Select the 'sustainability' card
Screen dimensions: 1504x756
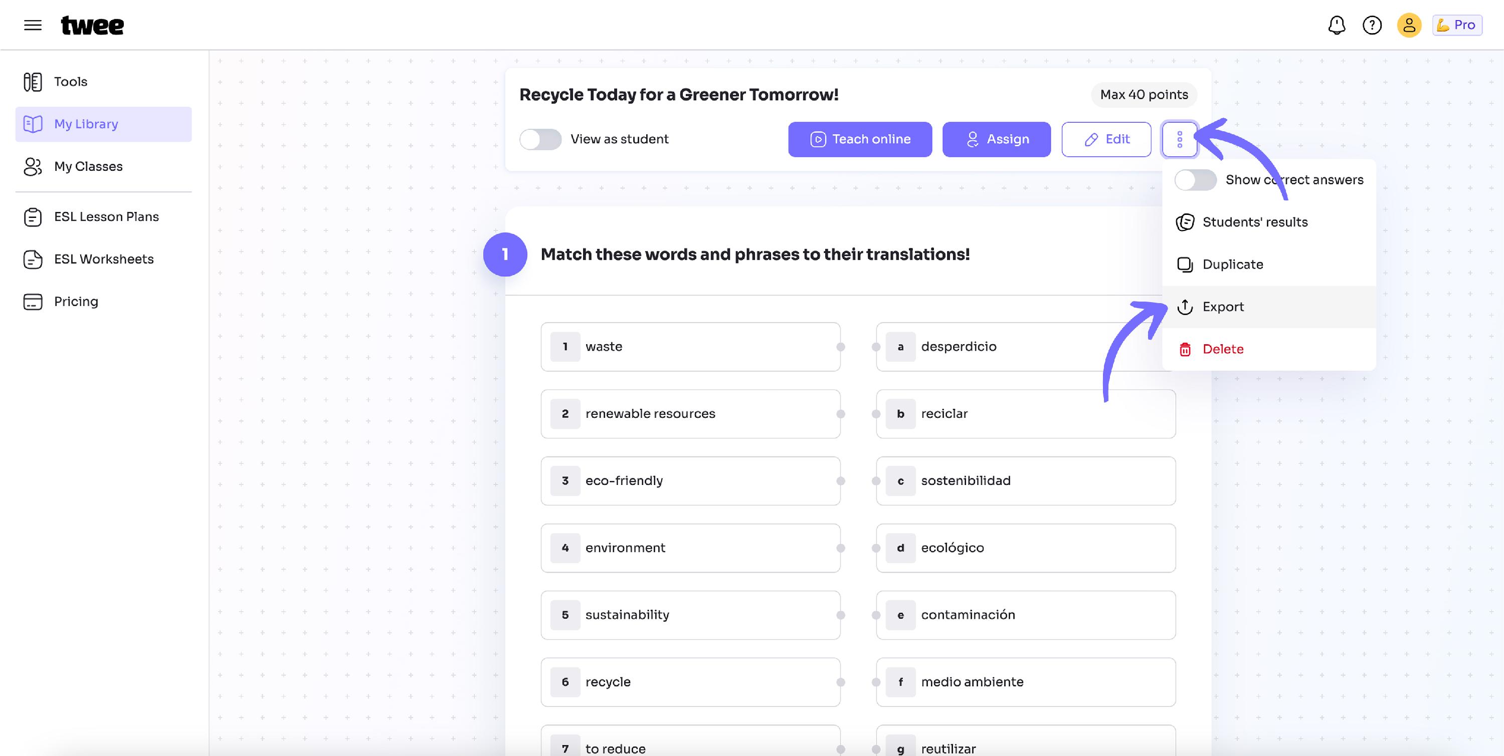690,615
